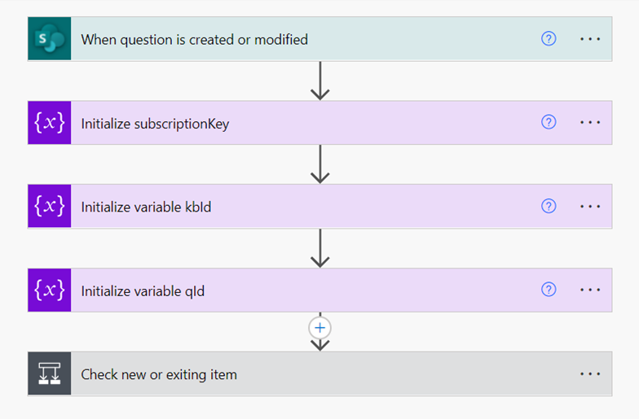This screenshot has width=639, height=419.
Task: Show help for Initialize variable qId
Action: click(x=549, y=290)
